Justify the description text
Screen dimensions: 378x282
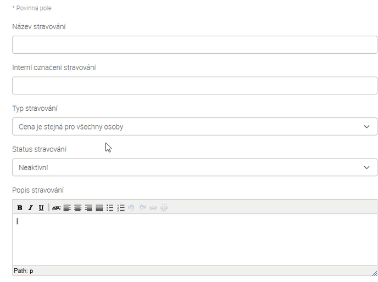(x=99, y=208)
